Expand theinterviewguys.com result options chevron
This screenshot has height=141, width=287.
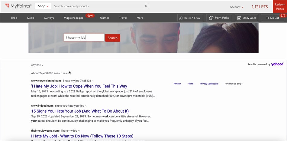(79, 131)
